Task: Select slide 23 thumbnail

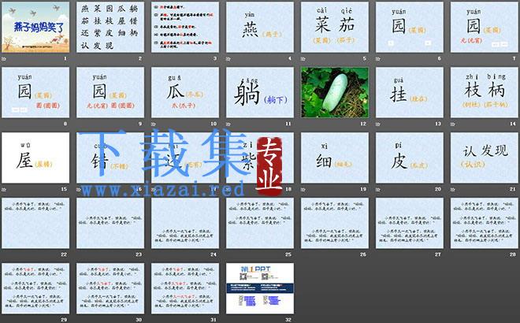Action: [x=110, y=223]
